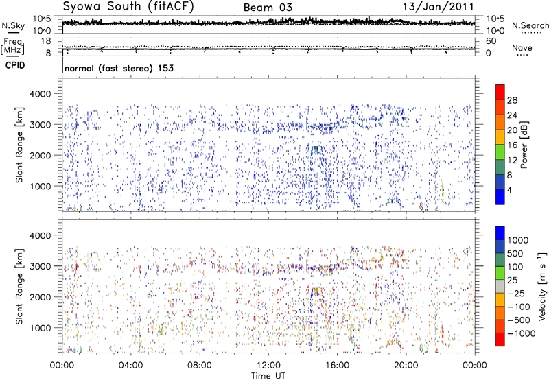549x380 pixels.
Task: Click the red segment of Power colorbar
Action: pyautogui.click(x=500, y=92)
